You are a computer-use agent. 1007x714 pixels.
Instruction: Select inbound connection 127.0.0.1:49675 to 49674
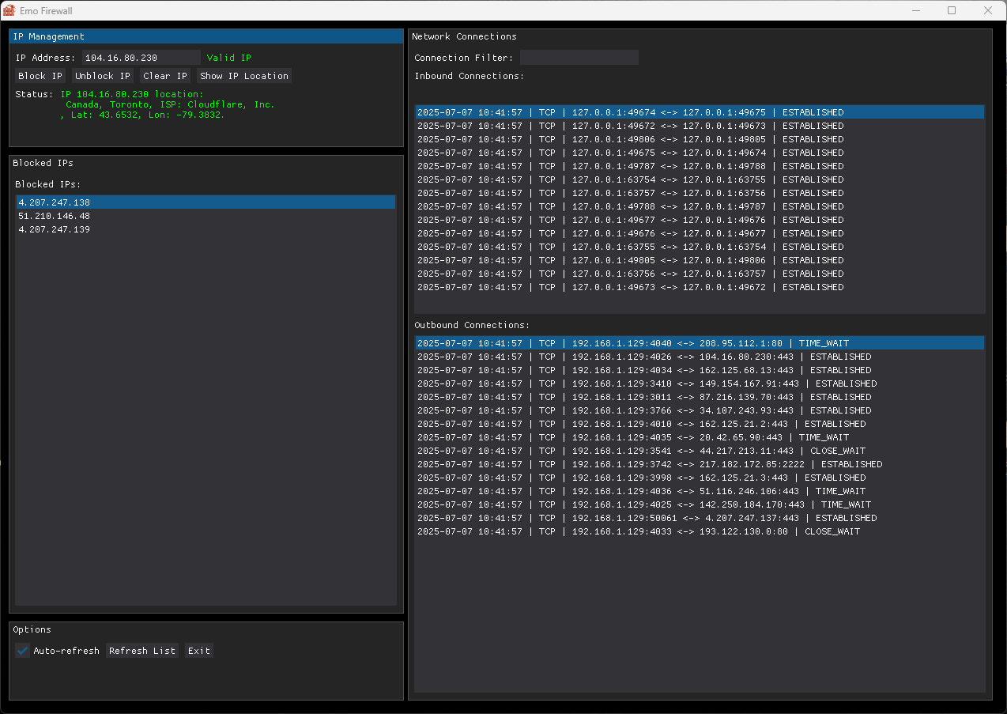700,153
